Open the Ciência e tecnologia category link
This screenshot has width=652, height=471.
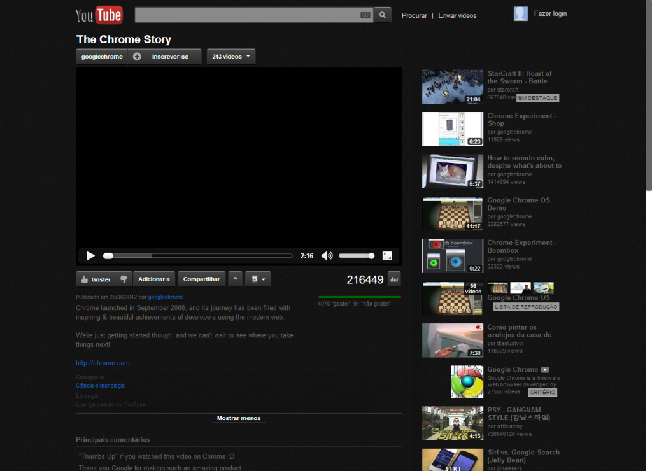pyautogui.click(x=100, y=385)
